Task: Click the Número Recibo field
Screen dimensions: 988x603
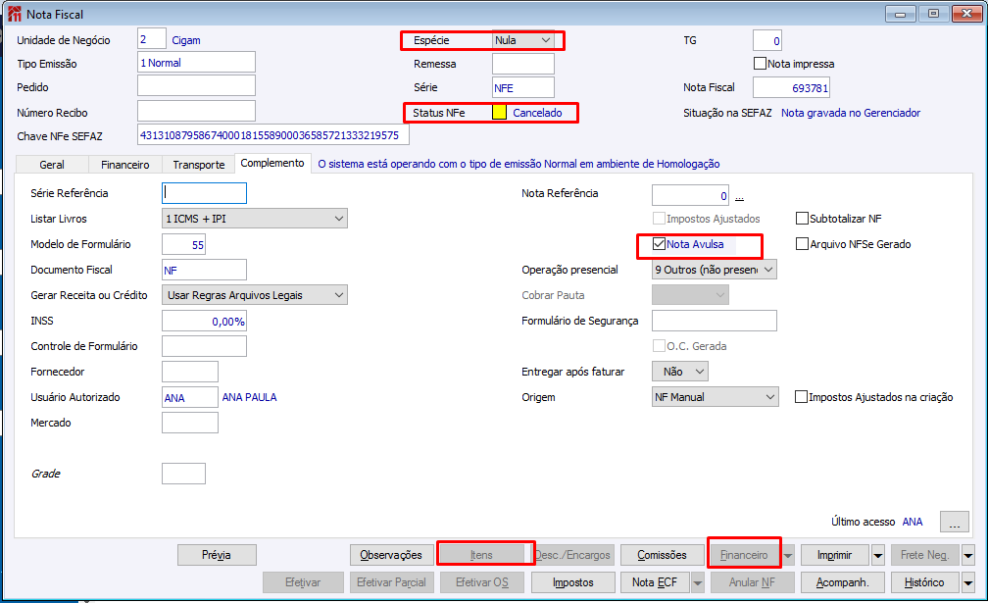Action: point(196,111)
